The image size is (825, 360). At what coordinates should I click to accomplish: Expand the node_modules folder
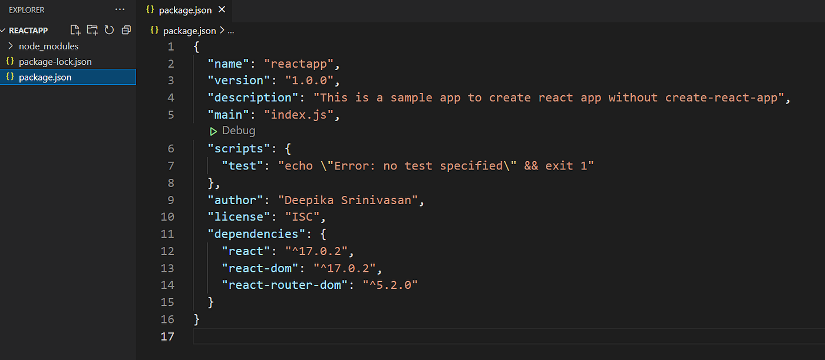point(11,46)
